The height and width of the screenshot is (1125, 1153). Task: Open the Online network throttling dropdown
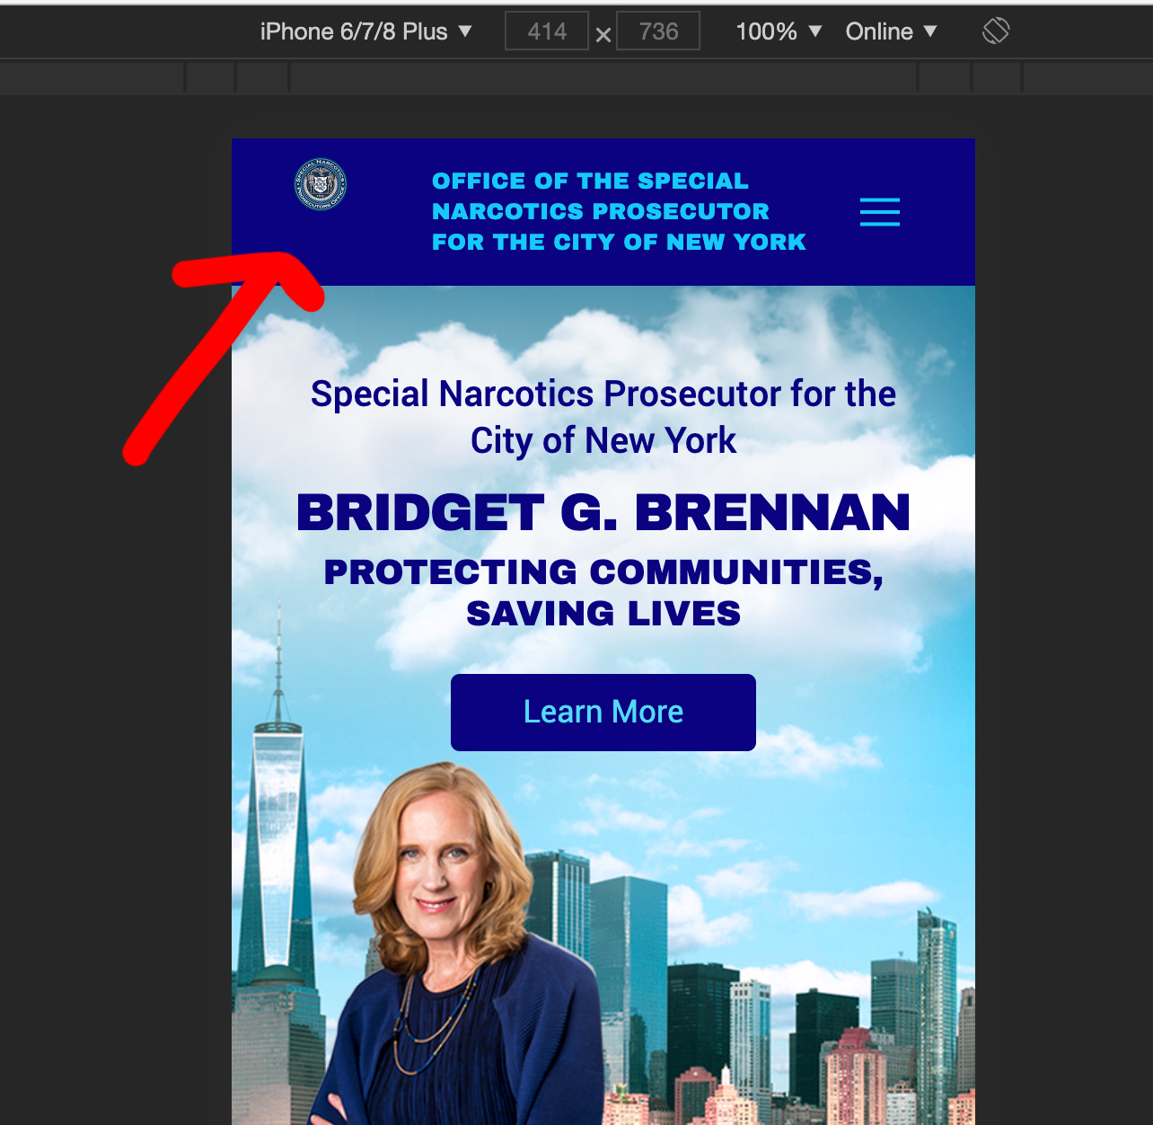click(x=892, y=31)
